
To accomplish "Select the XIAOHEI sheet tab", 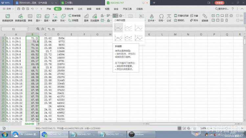I will click(x=30, y=124).
